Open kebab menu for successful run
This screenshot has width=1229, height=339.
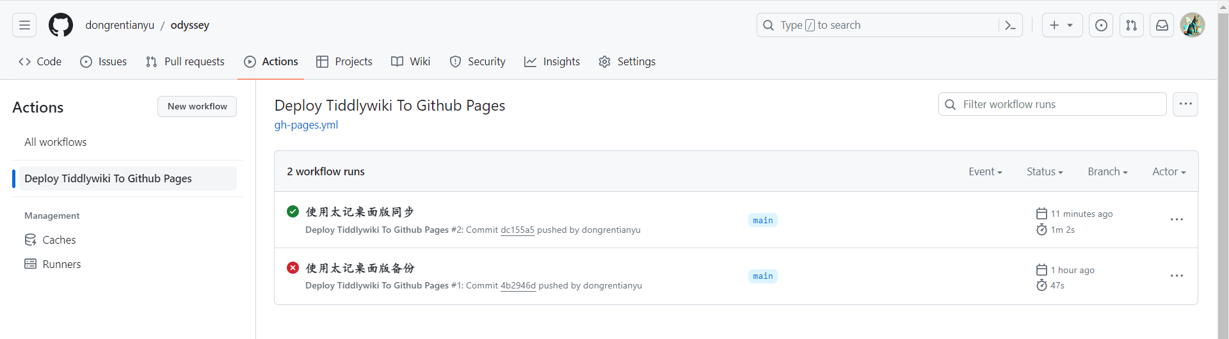tap(1177, 219)
